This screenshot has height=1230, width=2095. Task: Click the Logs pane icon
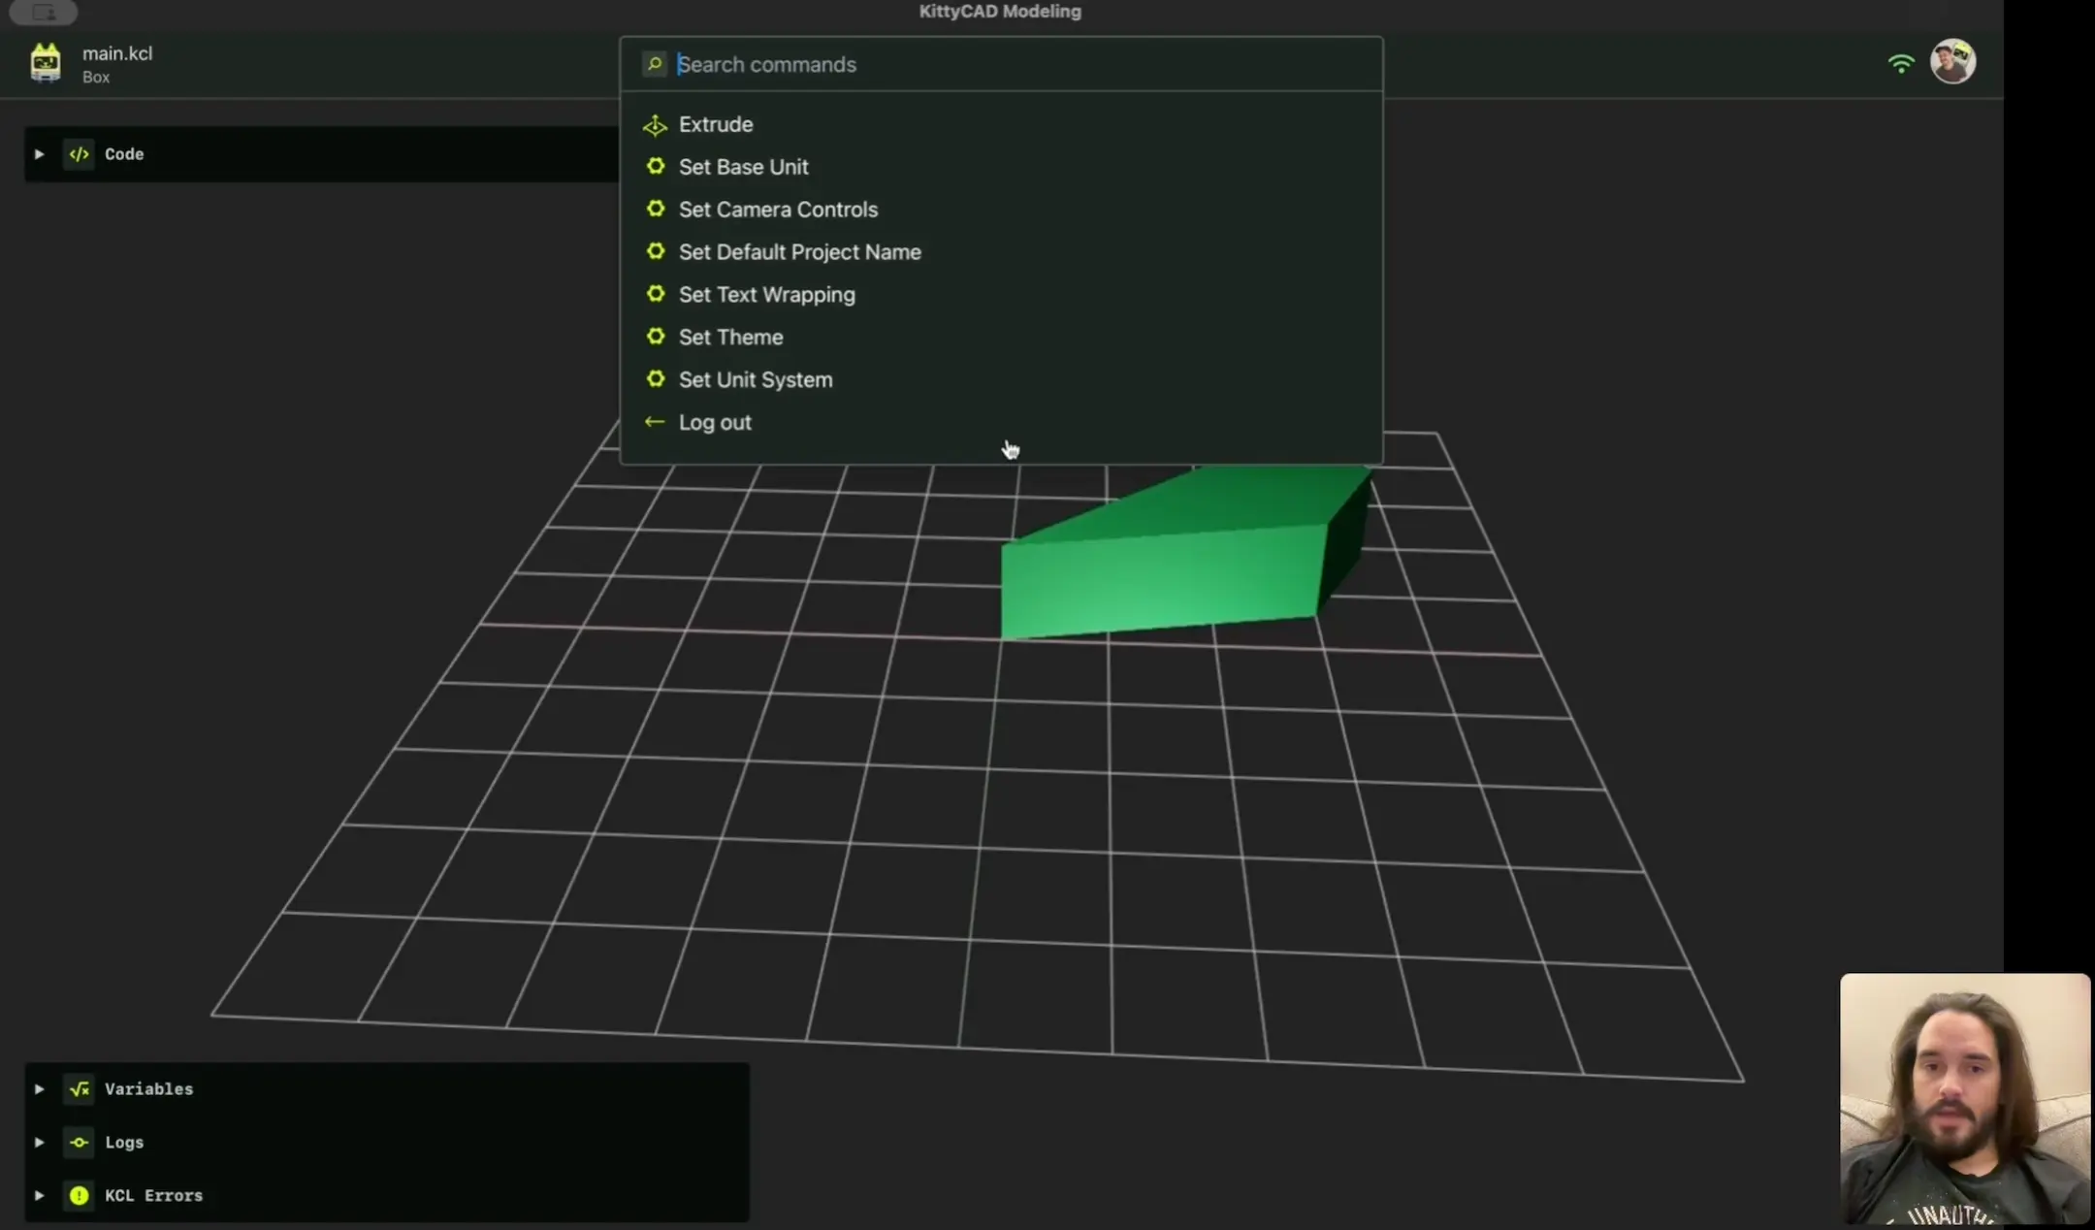pyautogui.click(x=80, y=1143)
